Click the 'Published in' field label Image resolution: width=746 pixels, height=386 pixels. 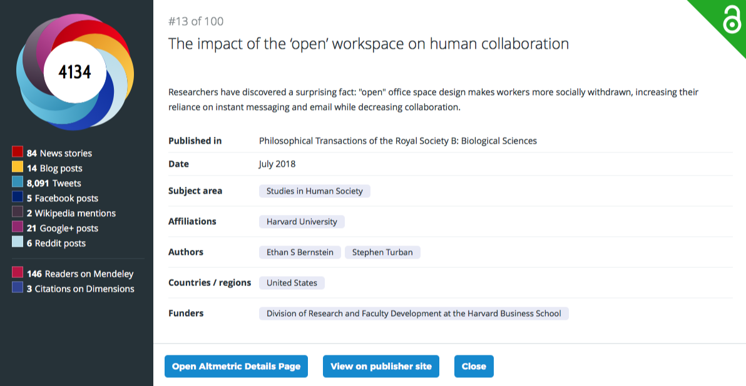[195, 141]
